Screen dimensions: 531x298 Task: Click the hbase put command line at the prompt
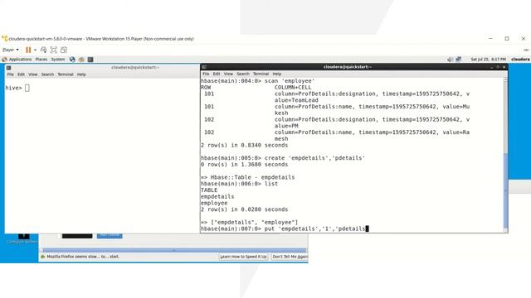(285, 228)
